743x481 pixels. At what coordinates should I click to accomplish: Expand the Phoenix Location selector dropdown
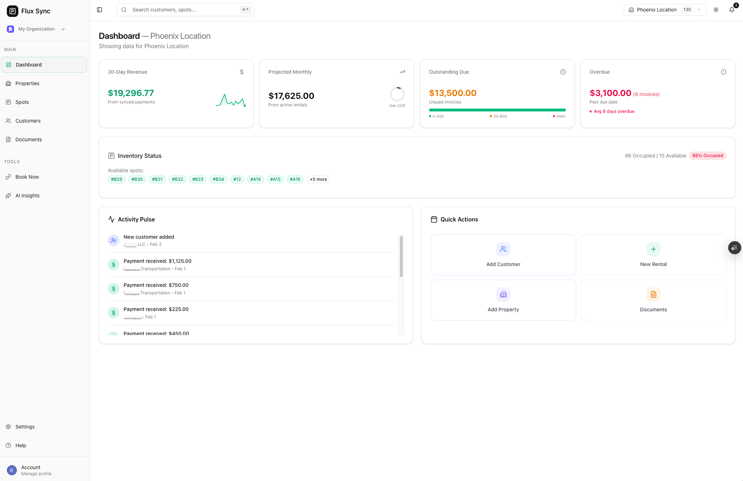pyautogui.click(x=664, y=10)
